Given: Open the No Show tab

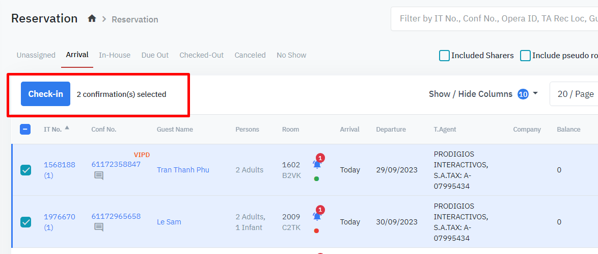Looking at the screenshot, I should point(291,55).
